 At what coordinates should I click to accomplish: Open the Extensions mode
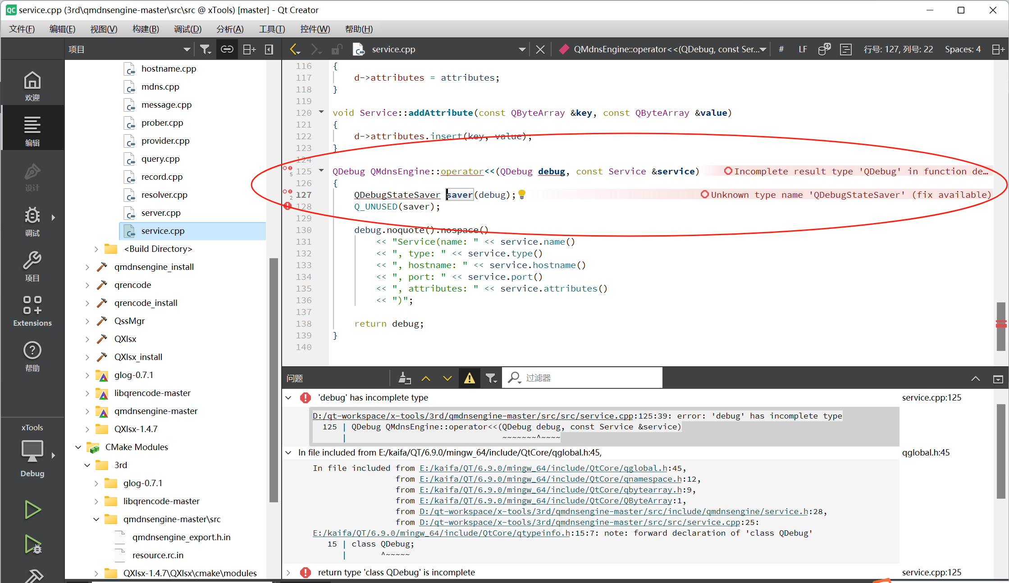[32, 311]
